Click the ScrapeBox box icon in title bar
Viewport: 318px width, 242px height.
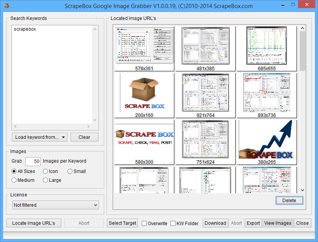pyautogui.click(x=7, y=6)
